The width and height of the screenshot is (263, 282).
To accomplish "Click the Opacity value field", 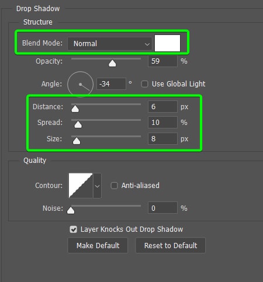I will click(162, 61).
